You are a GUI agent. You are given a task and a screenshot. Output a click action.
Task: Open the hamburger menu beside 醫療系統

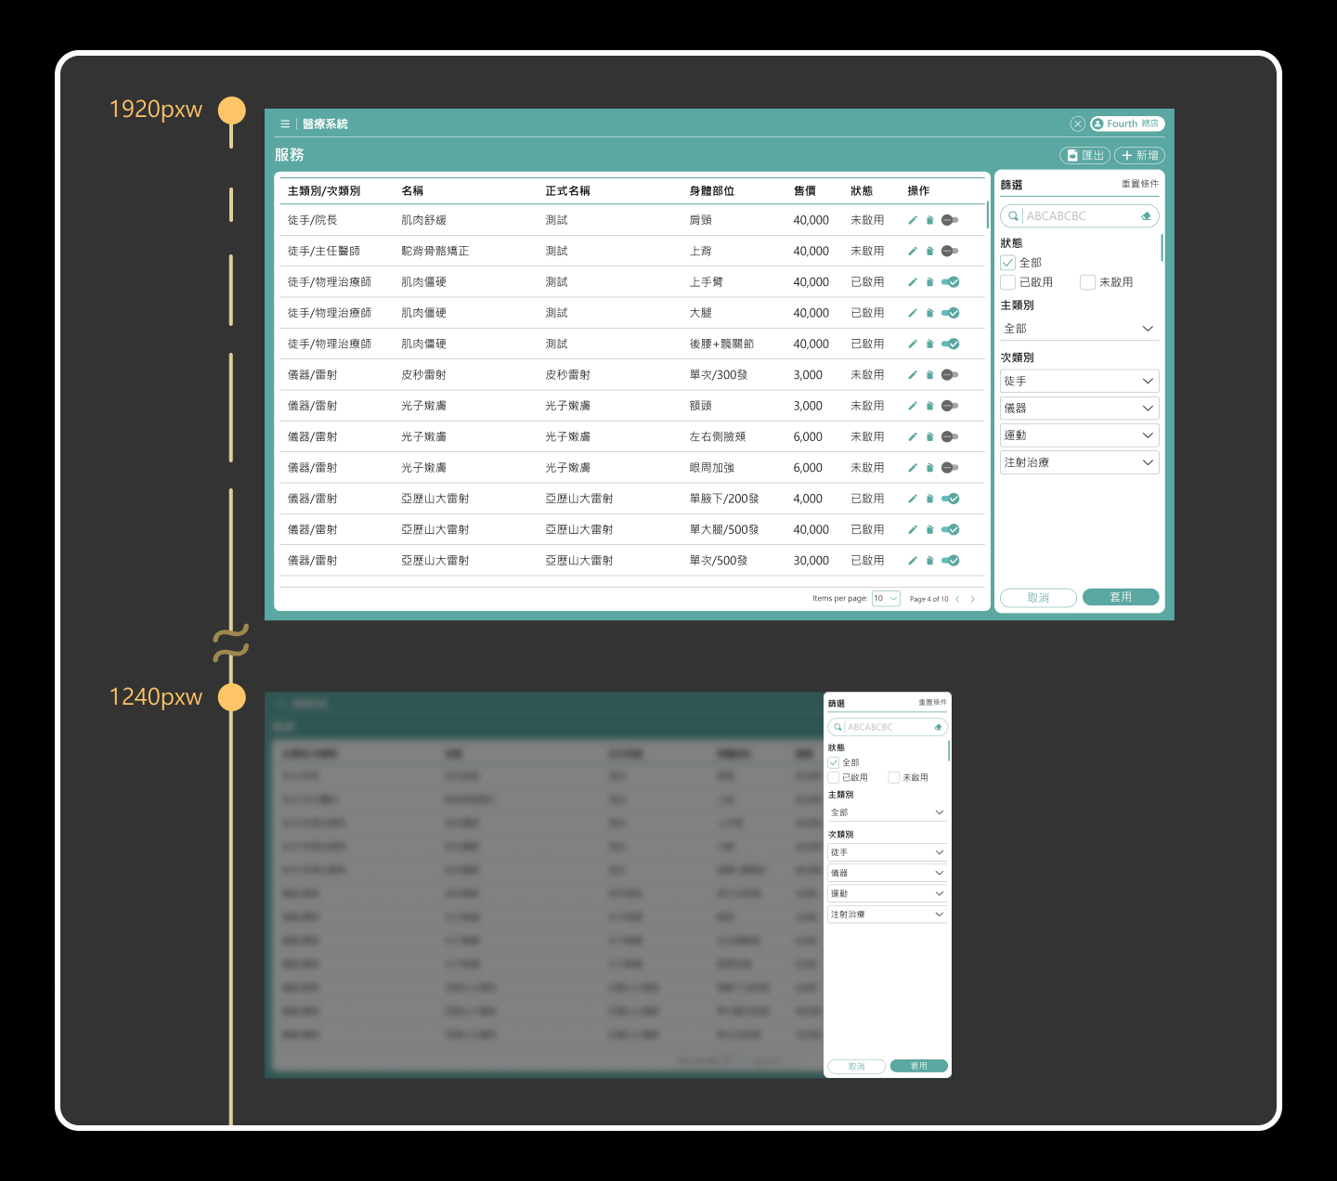coord(285,123)
